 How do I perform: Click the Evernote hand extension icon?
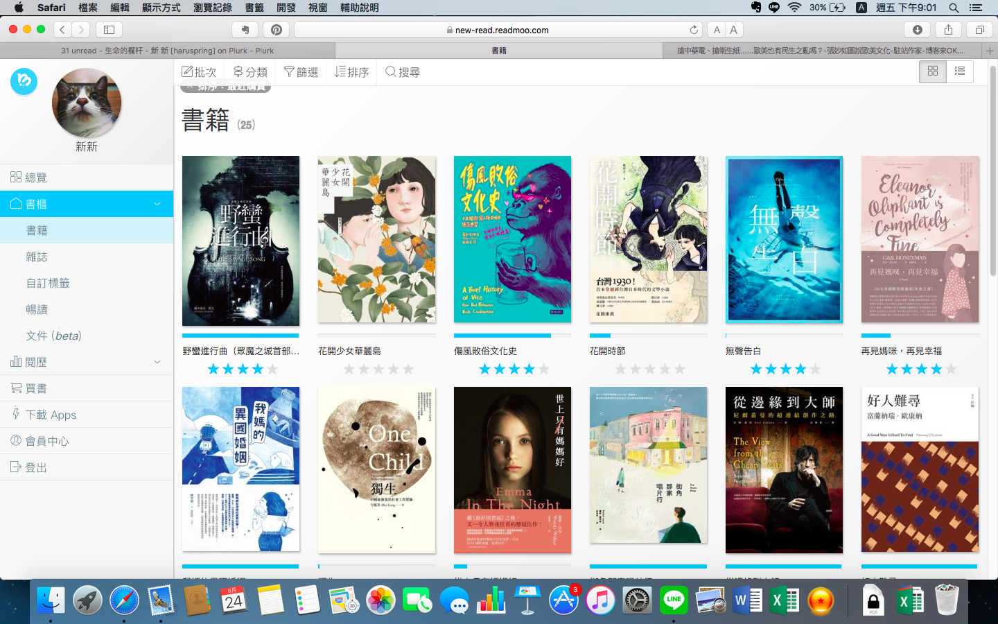(245, 29)
